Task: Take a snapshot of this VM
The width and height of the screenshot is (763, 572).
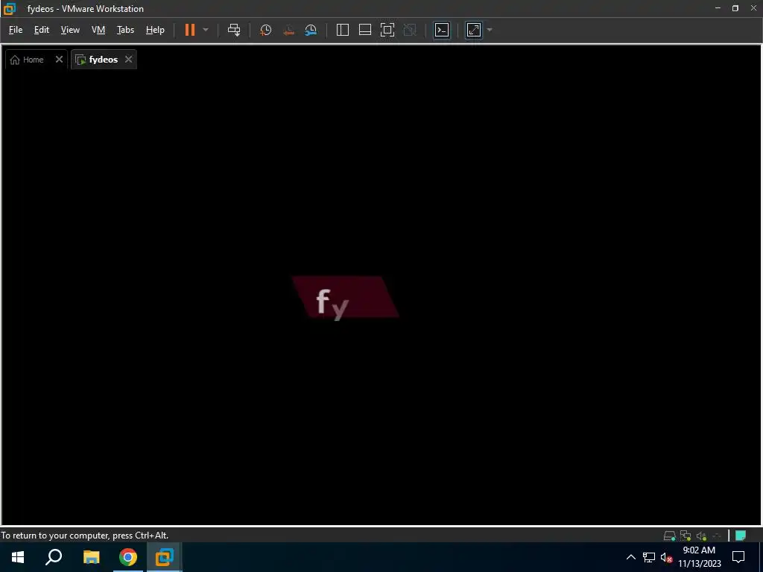Action: pos(266,30)
